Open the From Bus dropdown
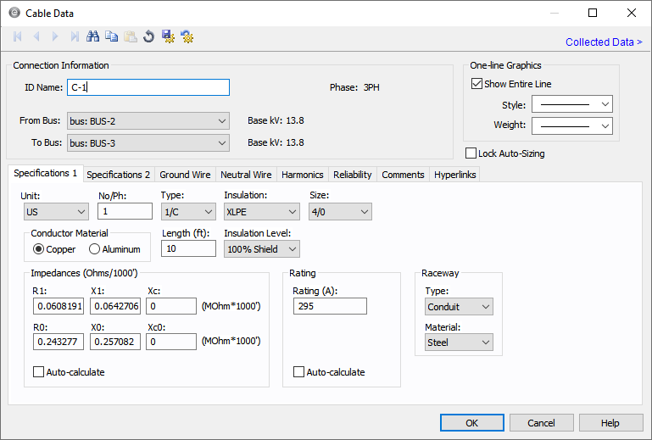This screenshot has width=652, height=440. point(148,121)
